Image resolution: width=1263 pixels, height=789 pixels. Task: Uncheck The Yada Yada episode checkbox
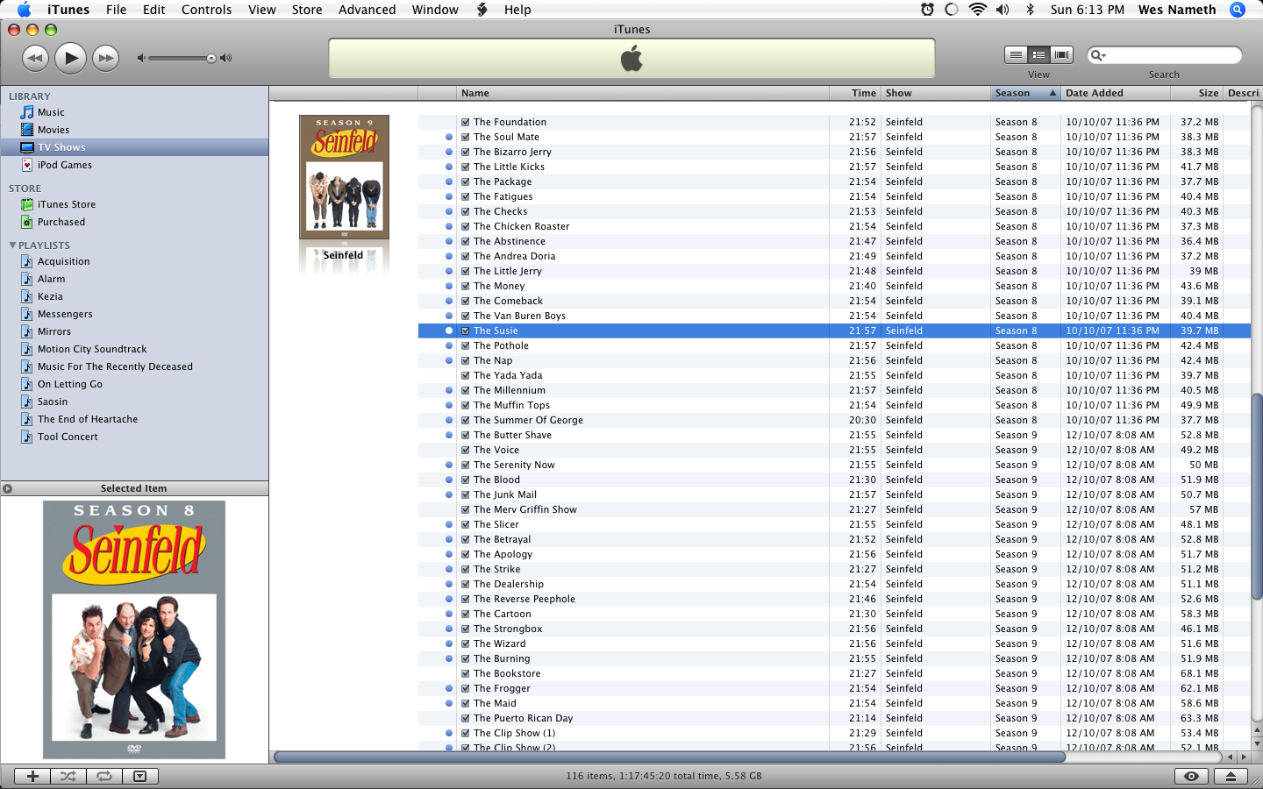(x=465, y=375)
